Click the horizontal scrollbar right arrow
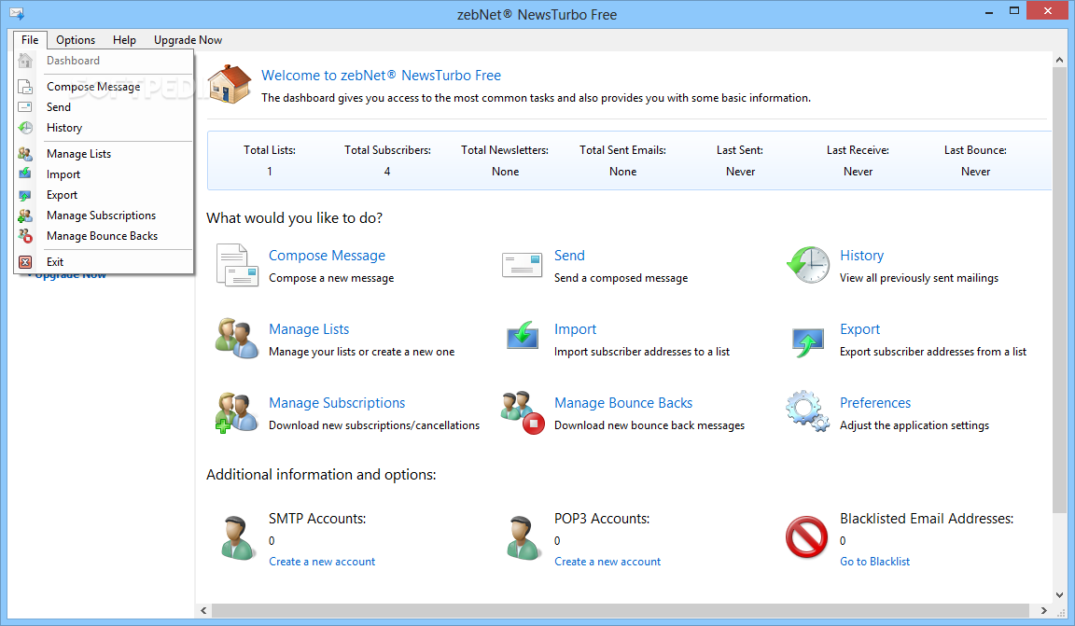 tap(1043, 610)
